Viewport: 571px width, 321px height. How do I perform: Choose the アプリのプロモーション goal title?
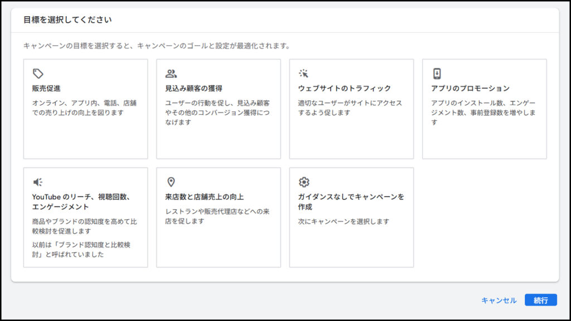[470, 88]
